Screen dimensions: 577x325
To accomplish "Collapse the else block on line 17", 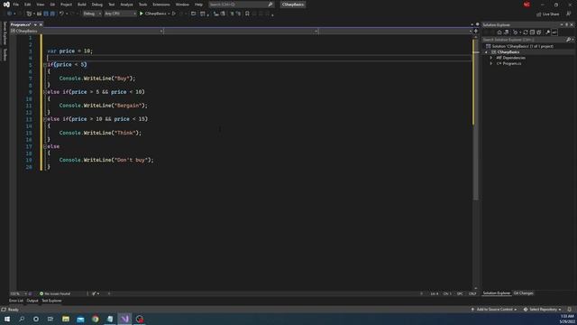I will (45, 146).
